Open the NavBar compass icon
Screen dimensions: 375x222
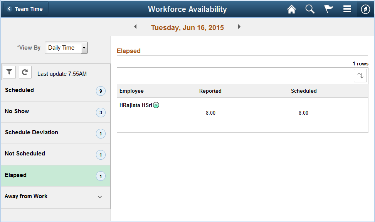point(365,9)
